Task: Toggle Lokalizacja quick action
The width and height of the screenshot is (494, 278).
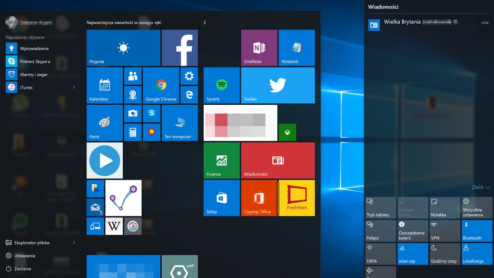Action: (x=477, y=254)
